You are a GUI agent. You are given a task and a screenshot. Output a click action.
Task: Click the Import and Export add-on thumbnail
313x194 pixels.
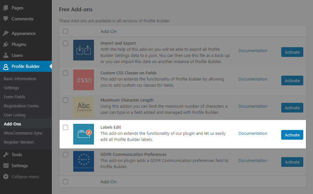coord(84,50)
